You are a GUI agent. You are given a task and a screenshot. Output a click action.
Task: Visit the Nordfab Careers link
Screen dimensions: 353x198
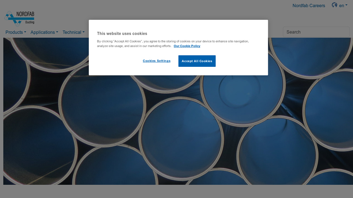(x=308, y=6)
